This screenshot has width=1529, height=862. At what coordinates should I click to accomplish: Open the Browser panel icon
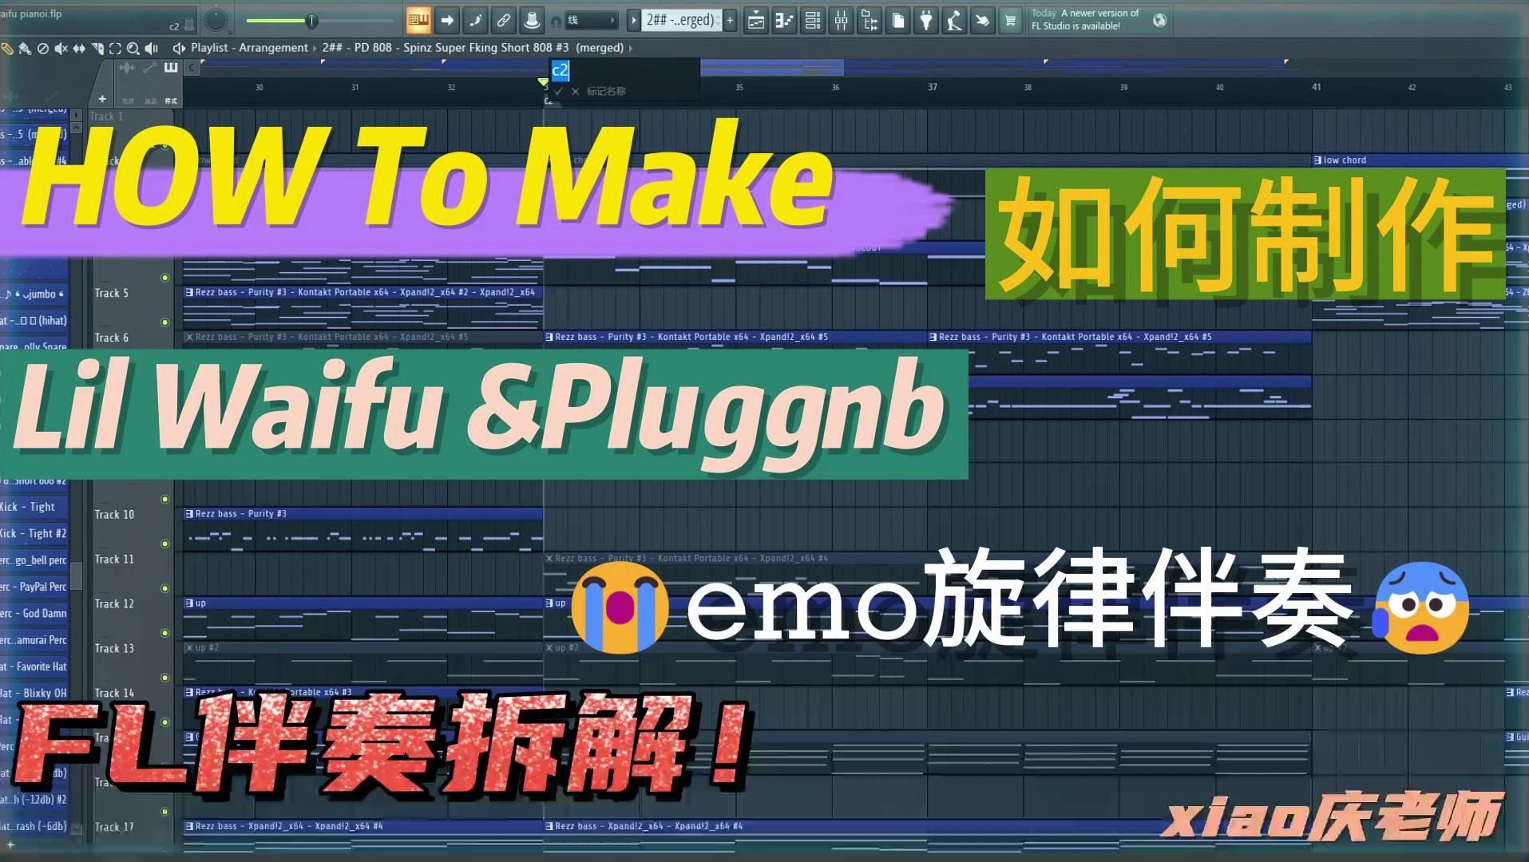coord(869,21)
